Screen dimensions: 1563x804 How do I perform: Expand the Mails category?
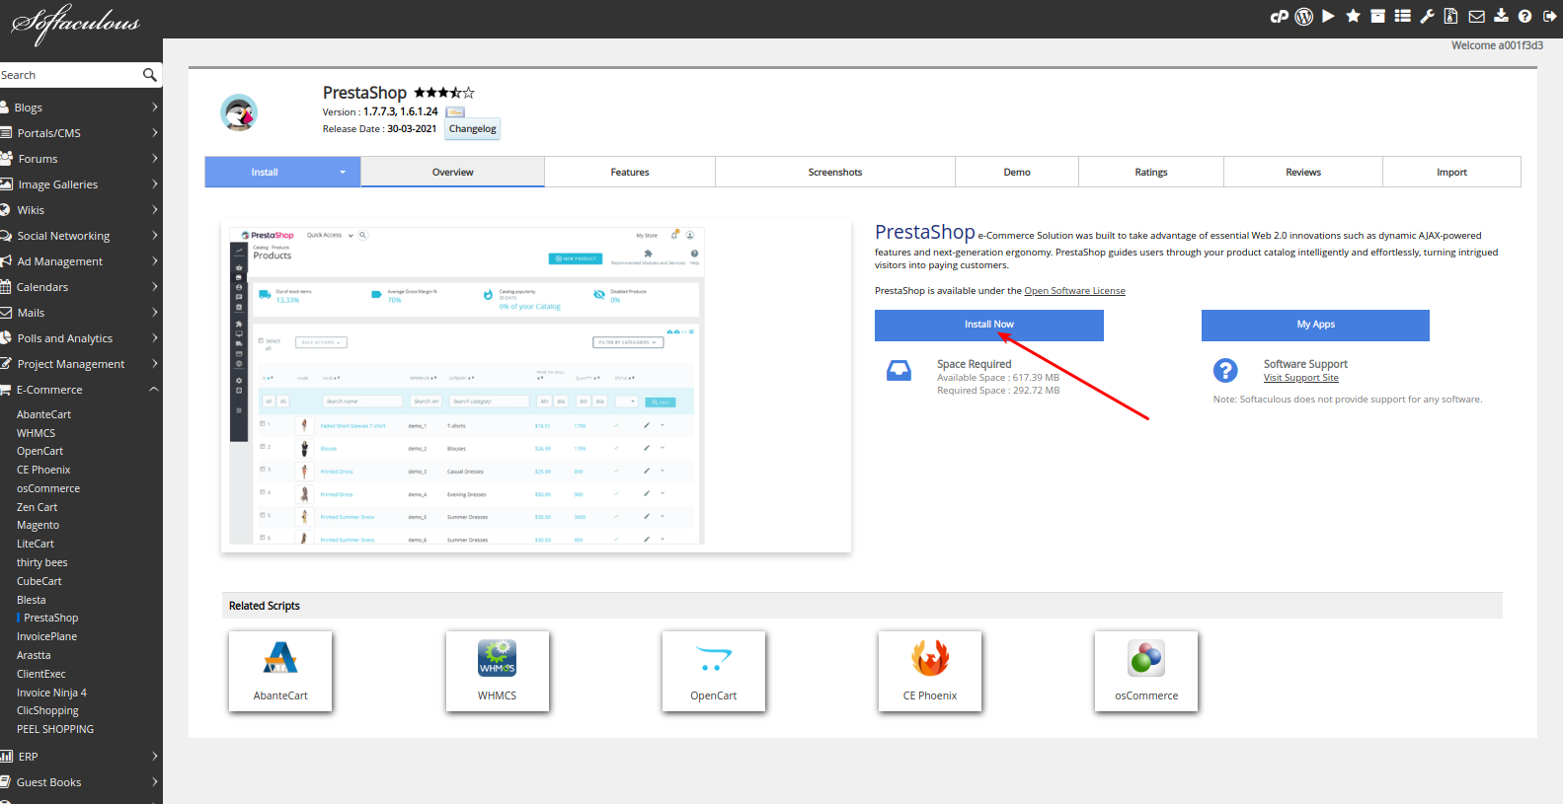click(81, 313)
